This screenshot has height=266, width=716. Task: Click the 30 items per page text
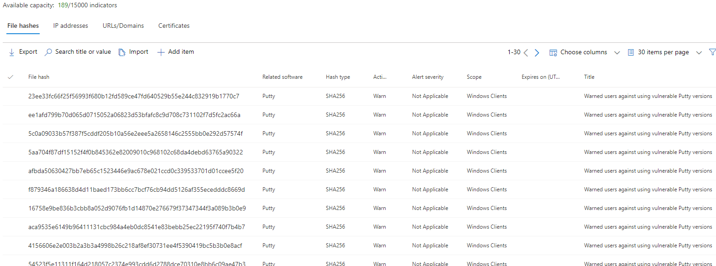click(x=664, y=52)
